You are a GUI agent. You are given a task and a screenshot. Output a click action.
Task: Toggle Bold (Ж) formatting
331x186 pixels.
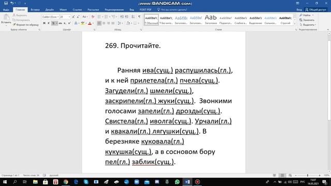coord(44,23)
